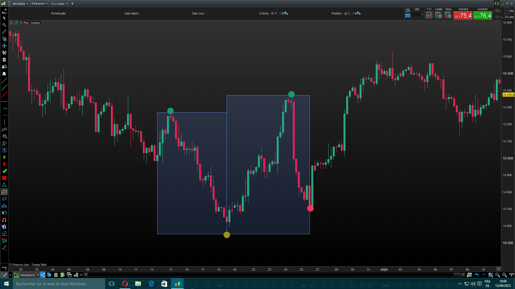Expand the NASDAQ instrument dropdown
The width and height of the screenshot is (515, 289).
pyautogui.click(x=20, y=3)
